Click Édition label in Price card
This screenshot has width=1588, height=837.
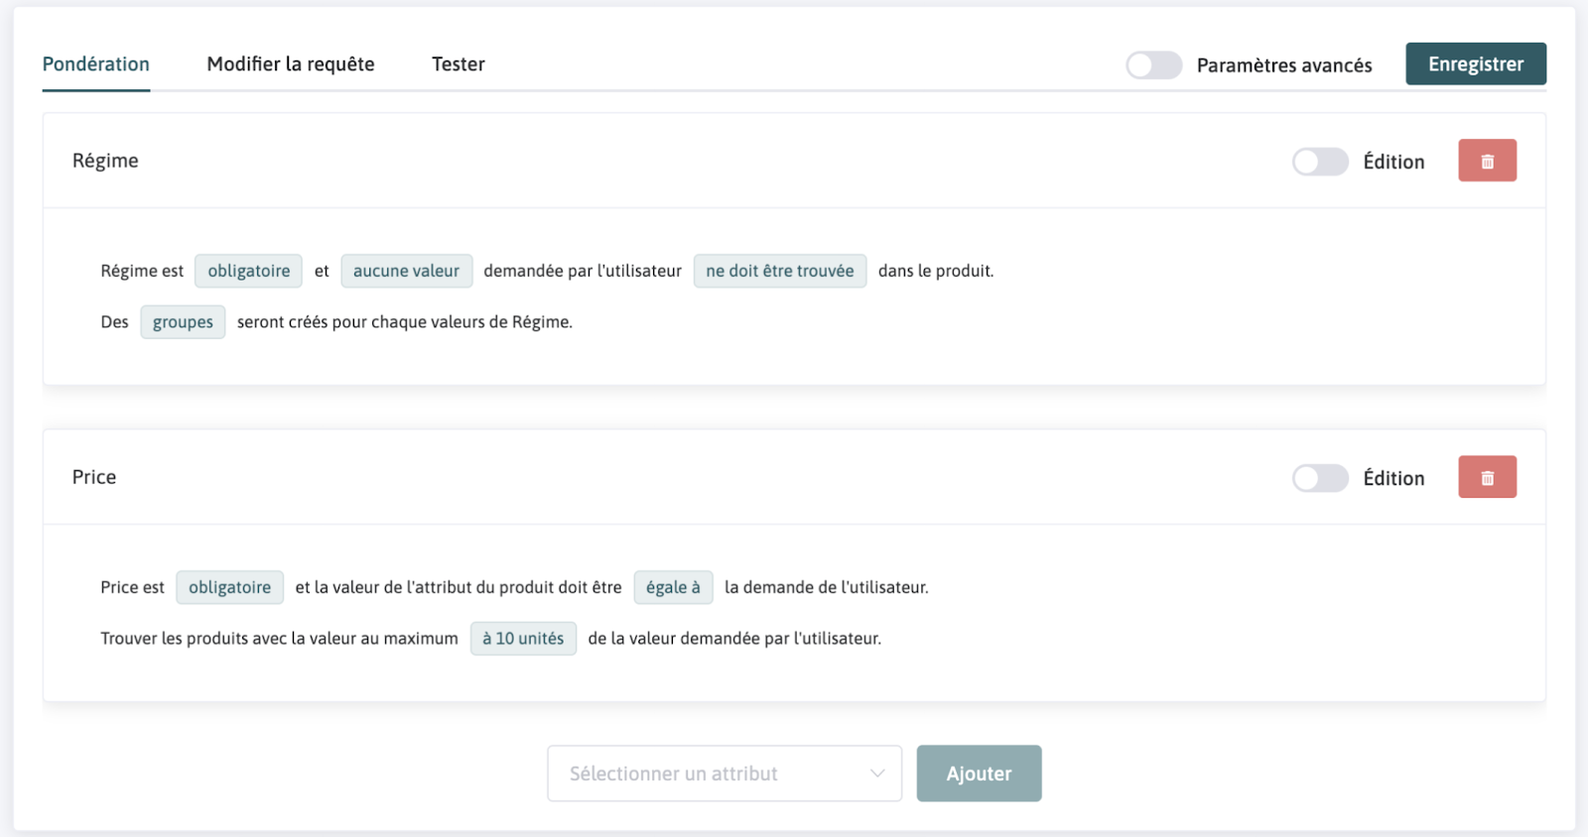tap(1393, 478)
